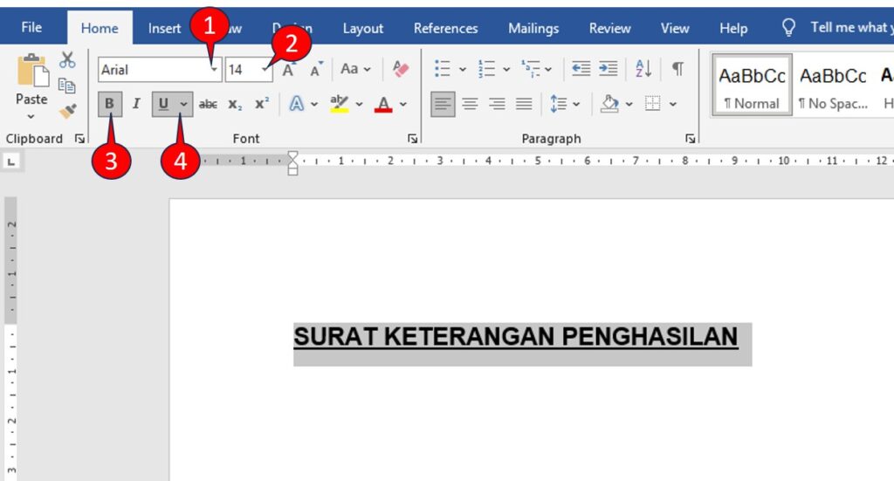Switch to the Review tab
The width and height of the screenshot is (894, 481).
click(x=609, y=28)
